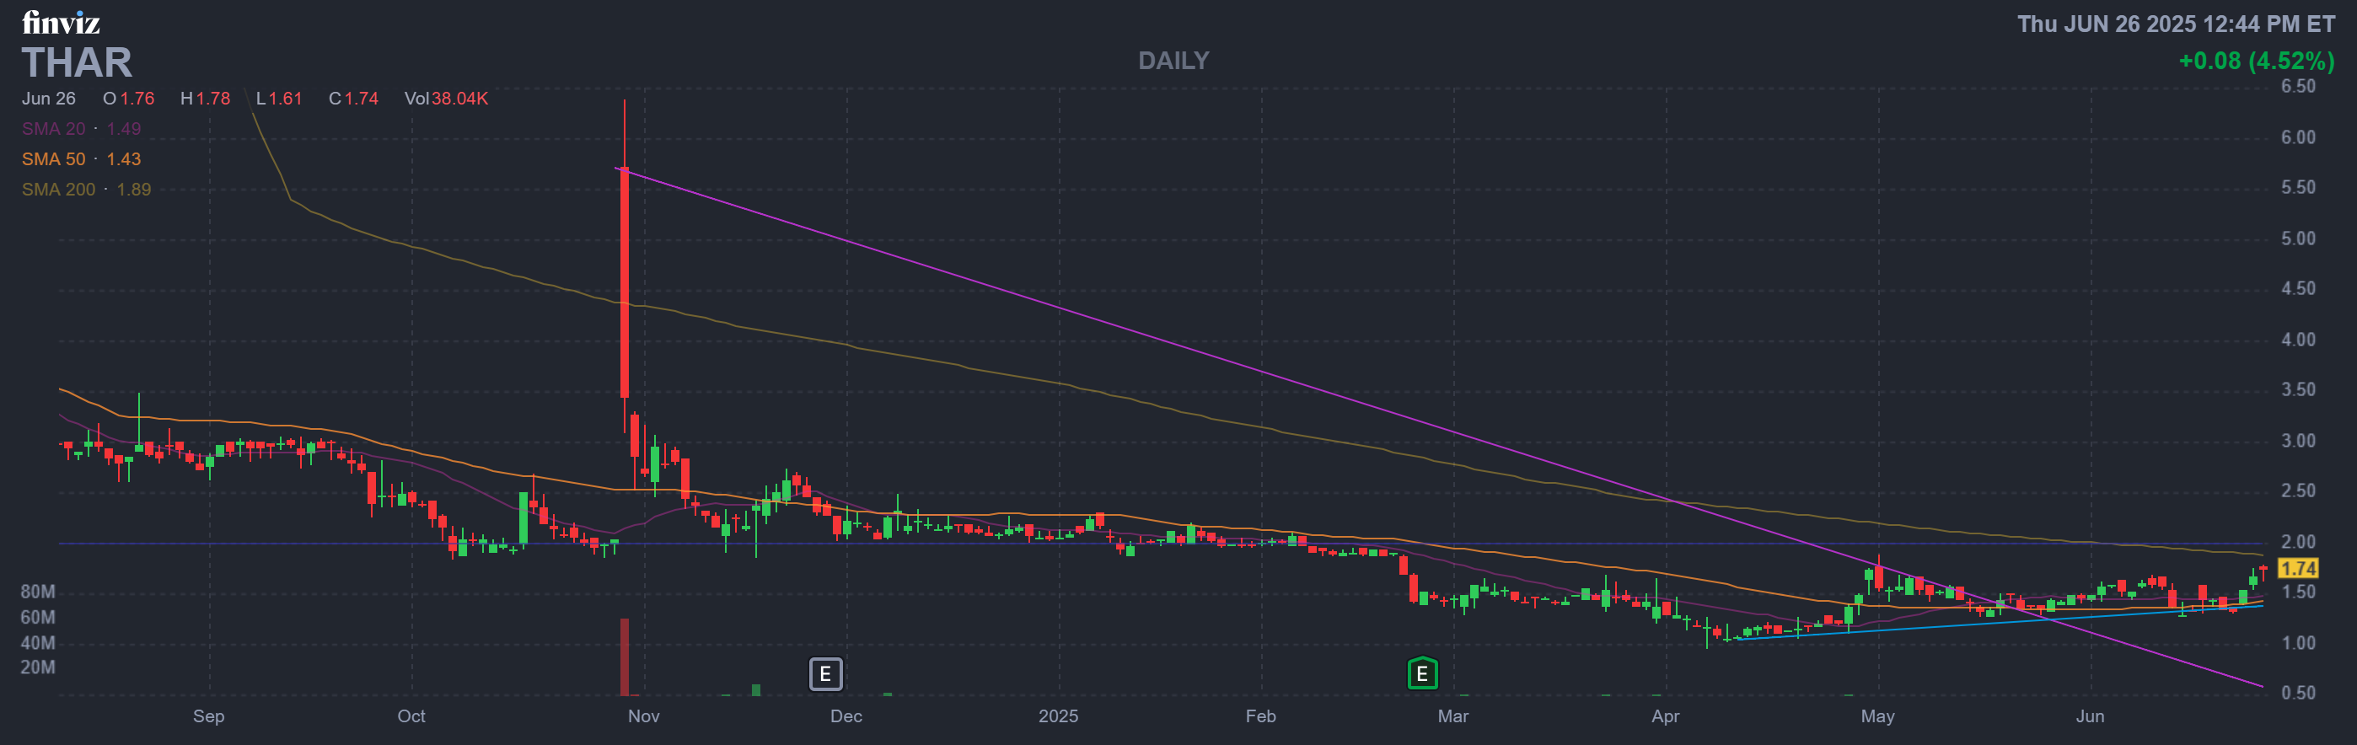Click the 2025 label on the time axis

1059,716
